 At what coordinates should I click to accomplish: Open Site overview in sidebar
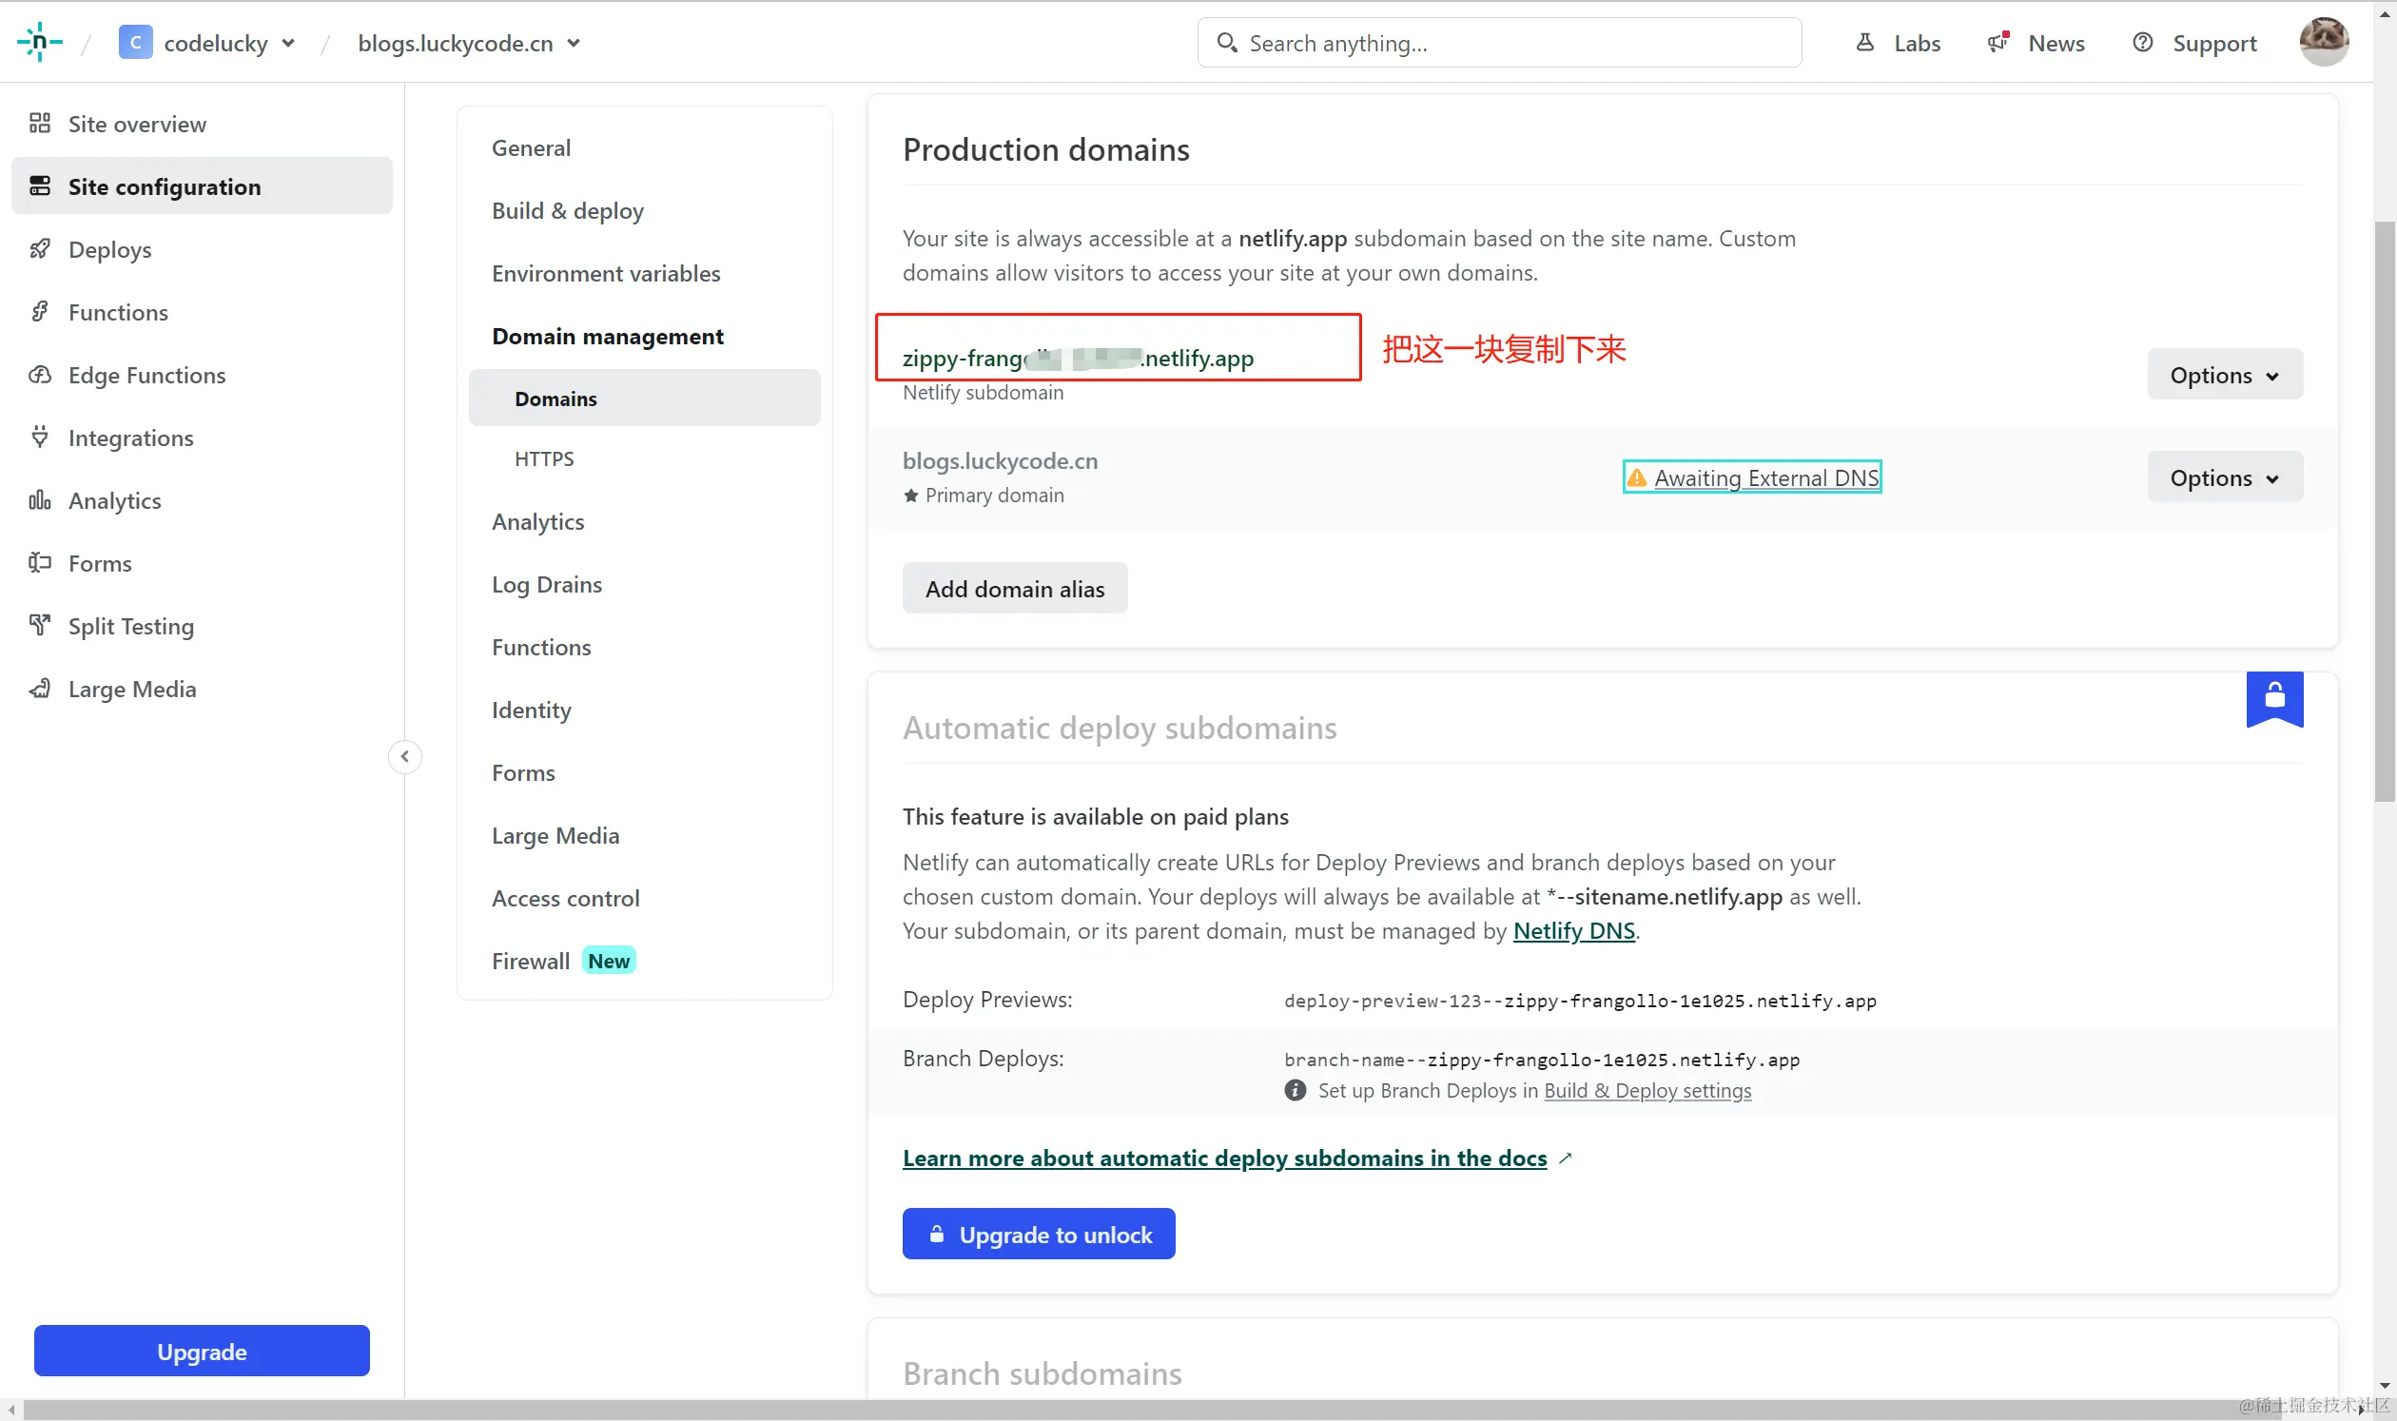point(202,124)
